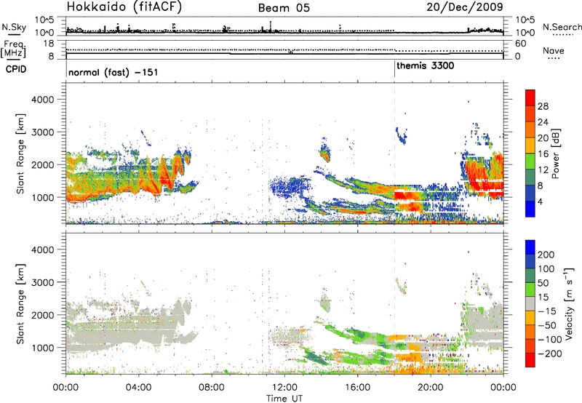Select the "Beam 05" heading
Image resolution: width=582 pixels, height=403 pixels.
point(284,8)
